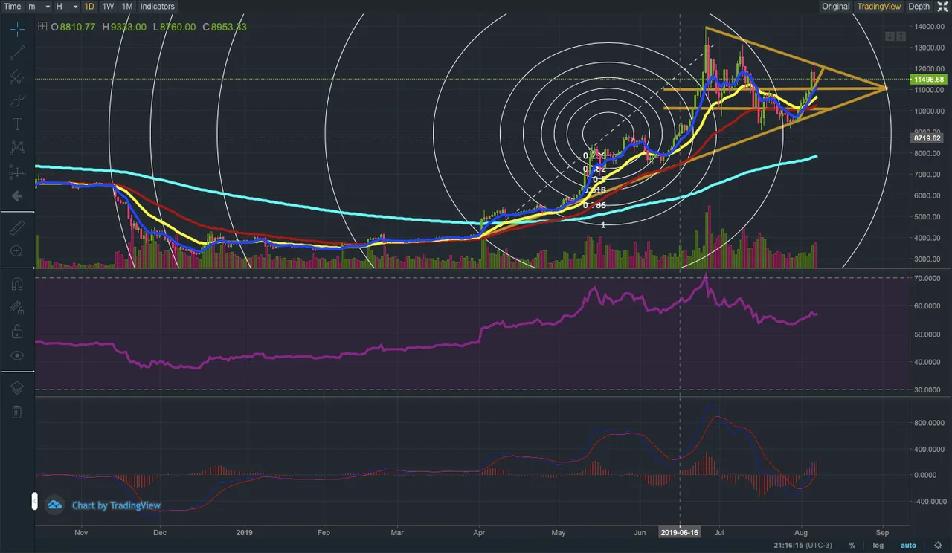Screen dimensions: 952x553
Task: Click the back arrow icon in sidebar
Action: click(17, 196)
